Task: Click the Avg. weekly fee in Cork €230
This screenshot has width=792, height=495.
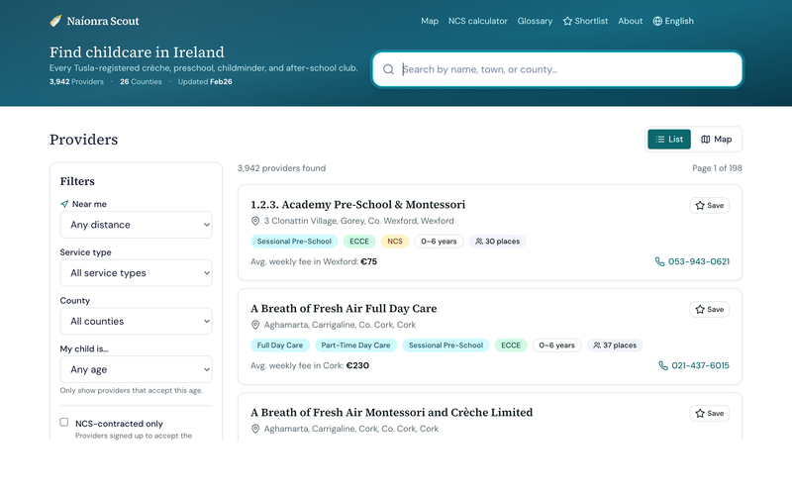Action: 310,365
